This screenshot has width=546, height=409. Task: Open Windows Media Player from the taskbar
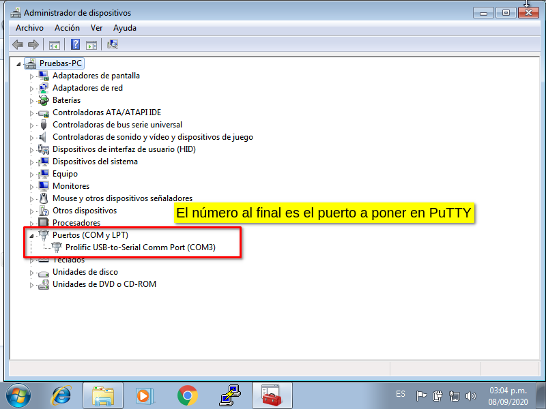(x=144, y=395)
